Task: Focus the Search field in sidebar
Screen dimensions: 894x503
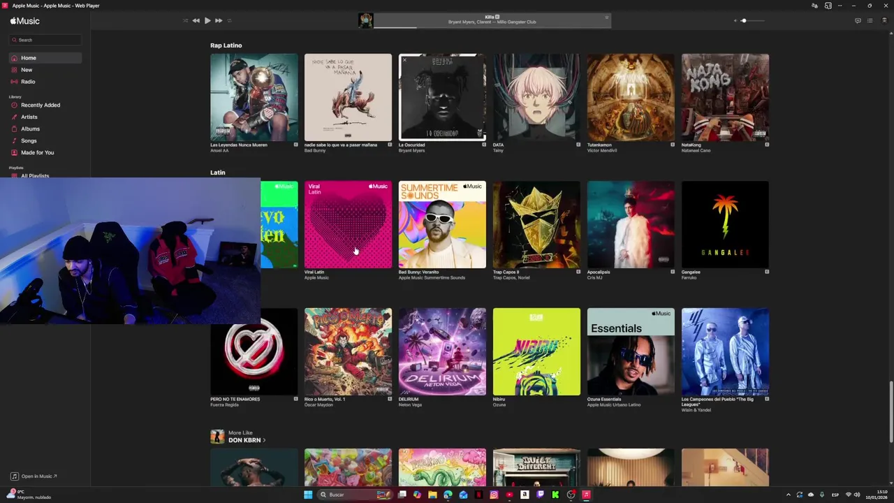Action: (45, 40)
